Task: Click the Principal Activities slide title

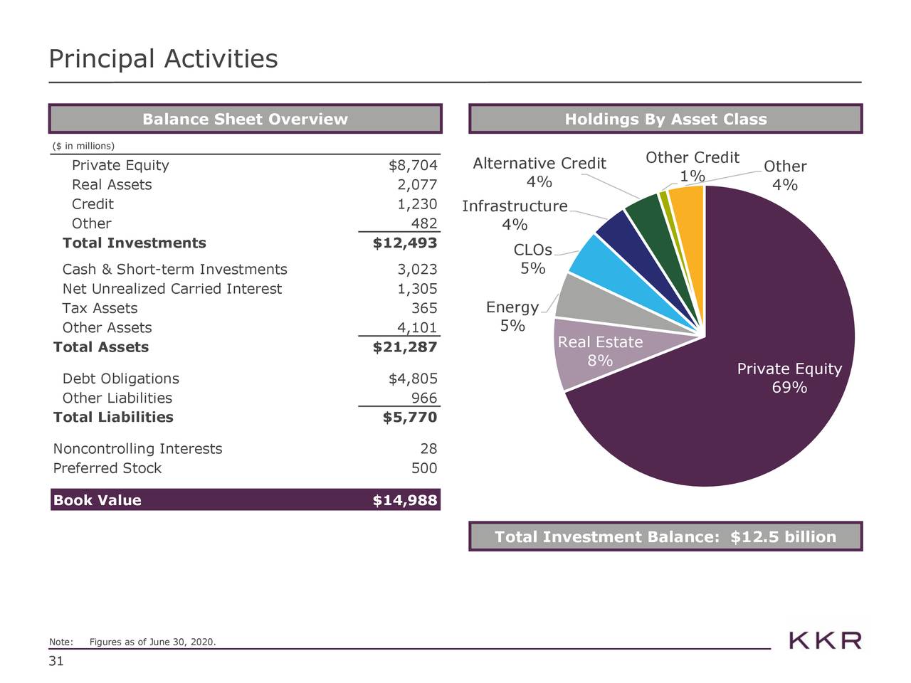Action: click(163, 59)
